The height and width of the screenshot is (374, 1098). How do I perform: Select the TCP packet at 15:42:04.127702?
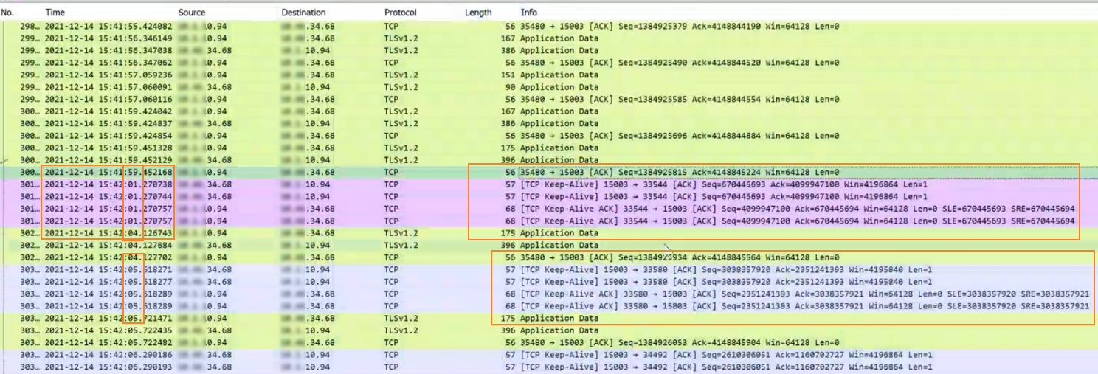[549, 257]
